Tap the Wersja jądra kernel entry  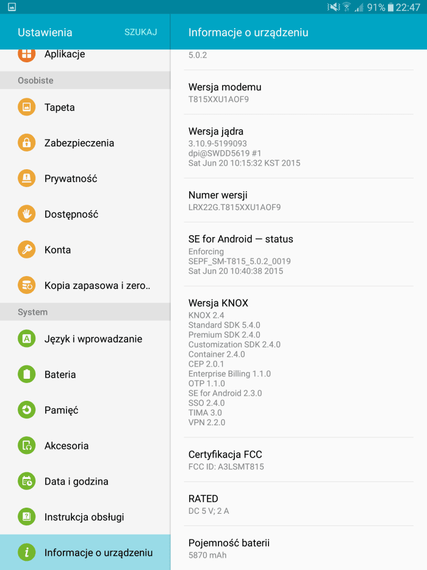click(x=298, y=147)
